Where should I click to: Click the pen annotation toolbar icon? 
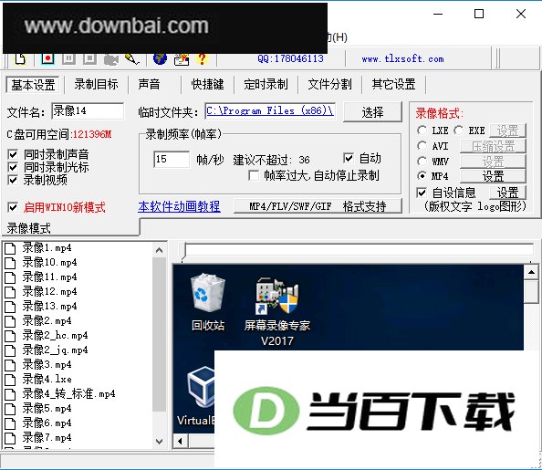point(132,58)
